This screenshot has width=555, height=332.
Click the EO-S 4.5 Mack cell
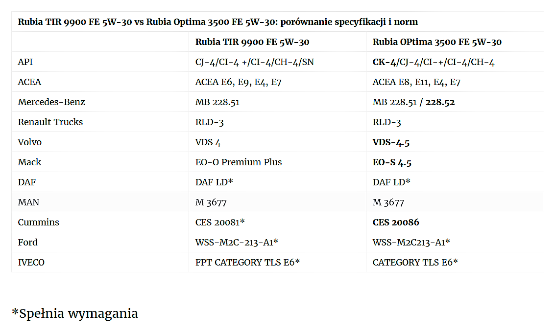click(x=392, y=162)
